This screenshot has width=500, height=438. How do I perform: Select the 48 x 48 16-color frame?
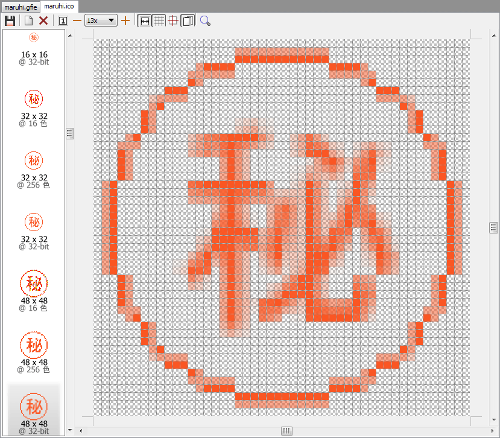click(x=34, y=291)
